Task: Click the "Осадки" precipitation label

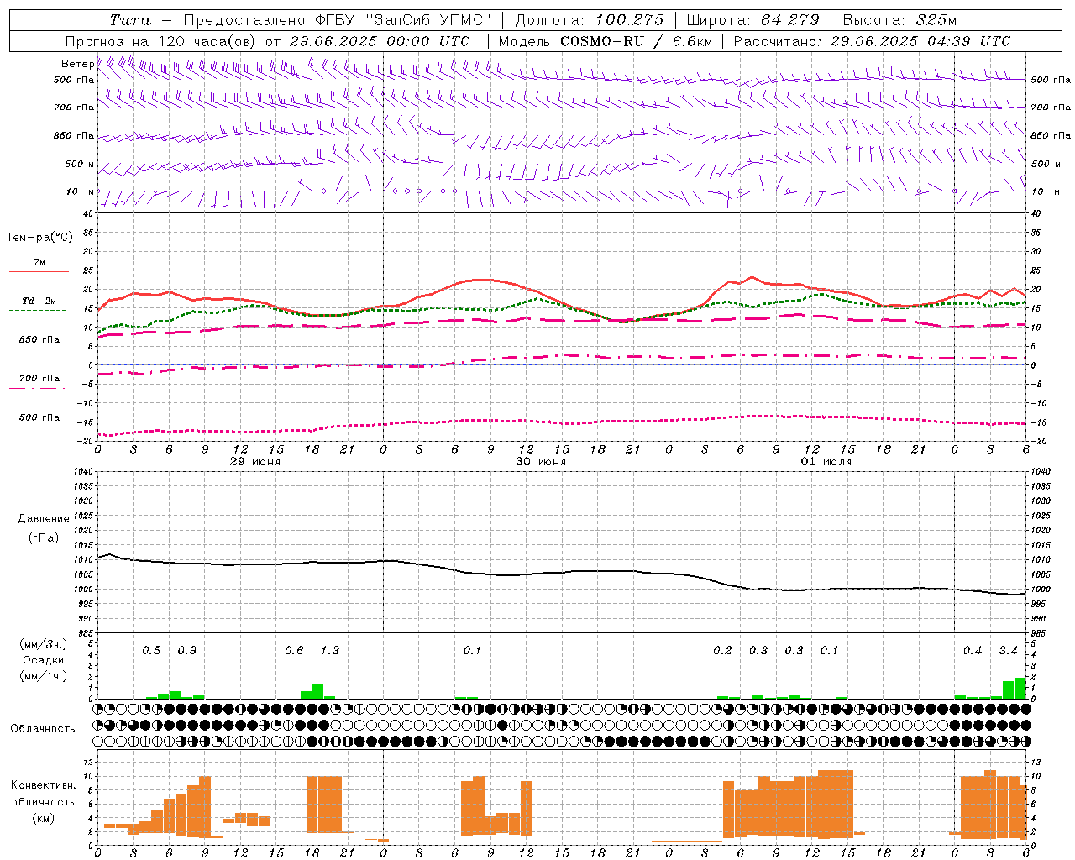Action: pyautogui.click(x=44, y=660)
